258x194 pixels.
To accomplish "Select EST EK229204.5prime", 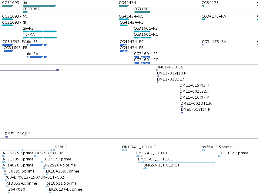I will tap(44, 168).
